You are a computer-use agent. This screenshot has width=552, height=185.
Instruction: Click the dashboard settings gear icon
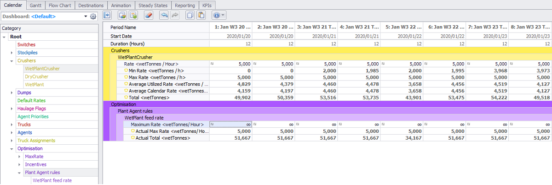pos(93,16)
